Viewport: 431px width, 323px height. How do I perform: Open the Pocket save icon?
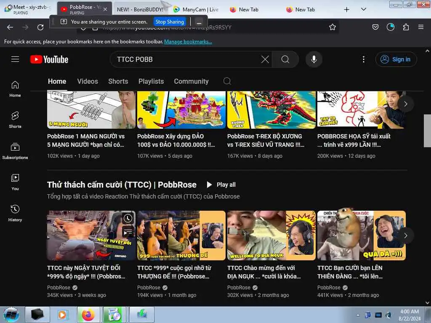point(375,27)
